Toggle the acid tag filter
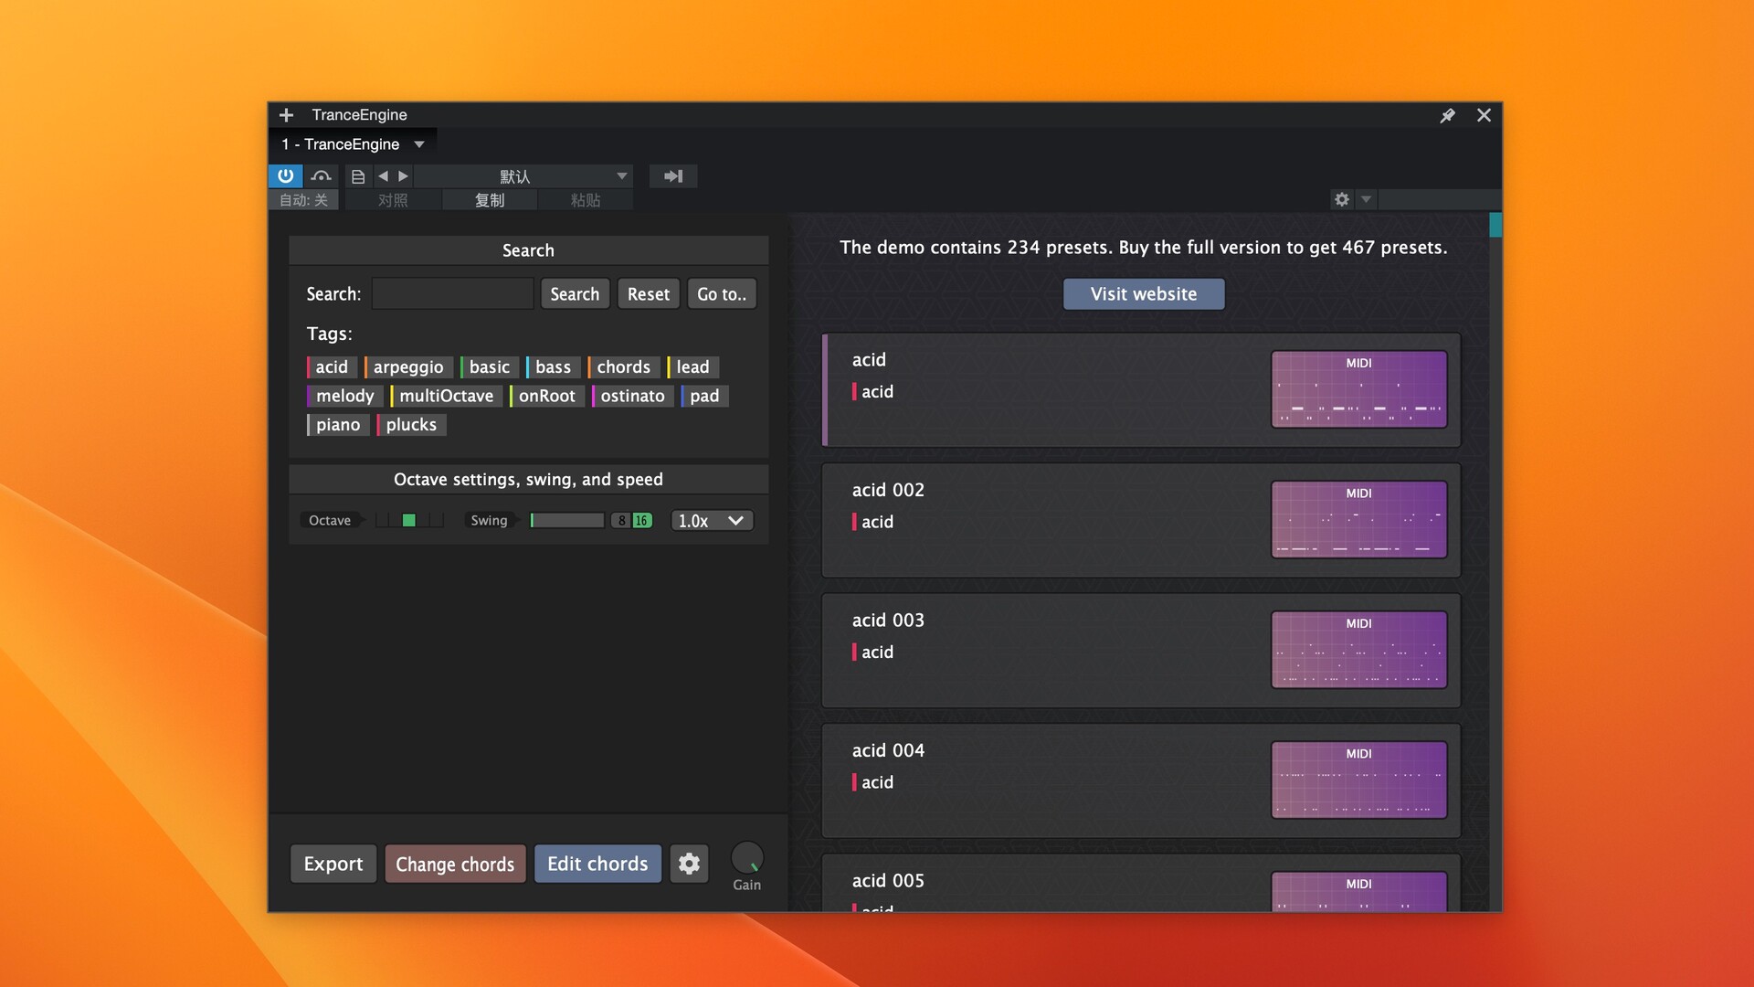 [331, 367]
